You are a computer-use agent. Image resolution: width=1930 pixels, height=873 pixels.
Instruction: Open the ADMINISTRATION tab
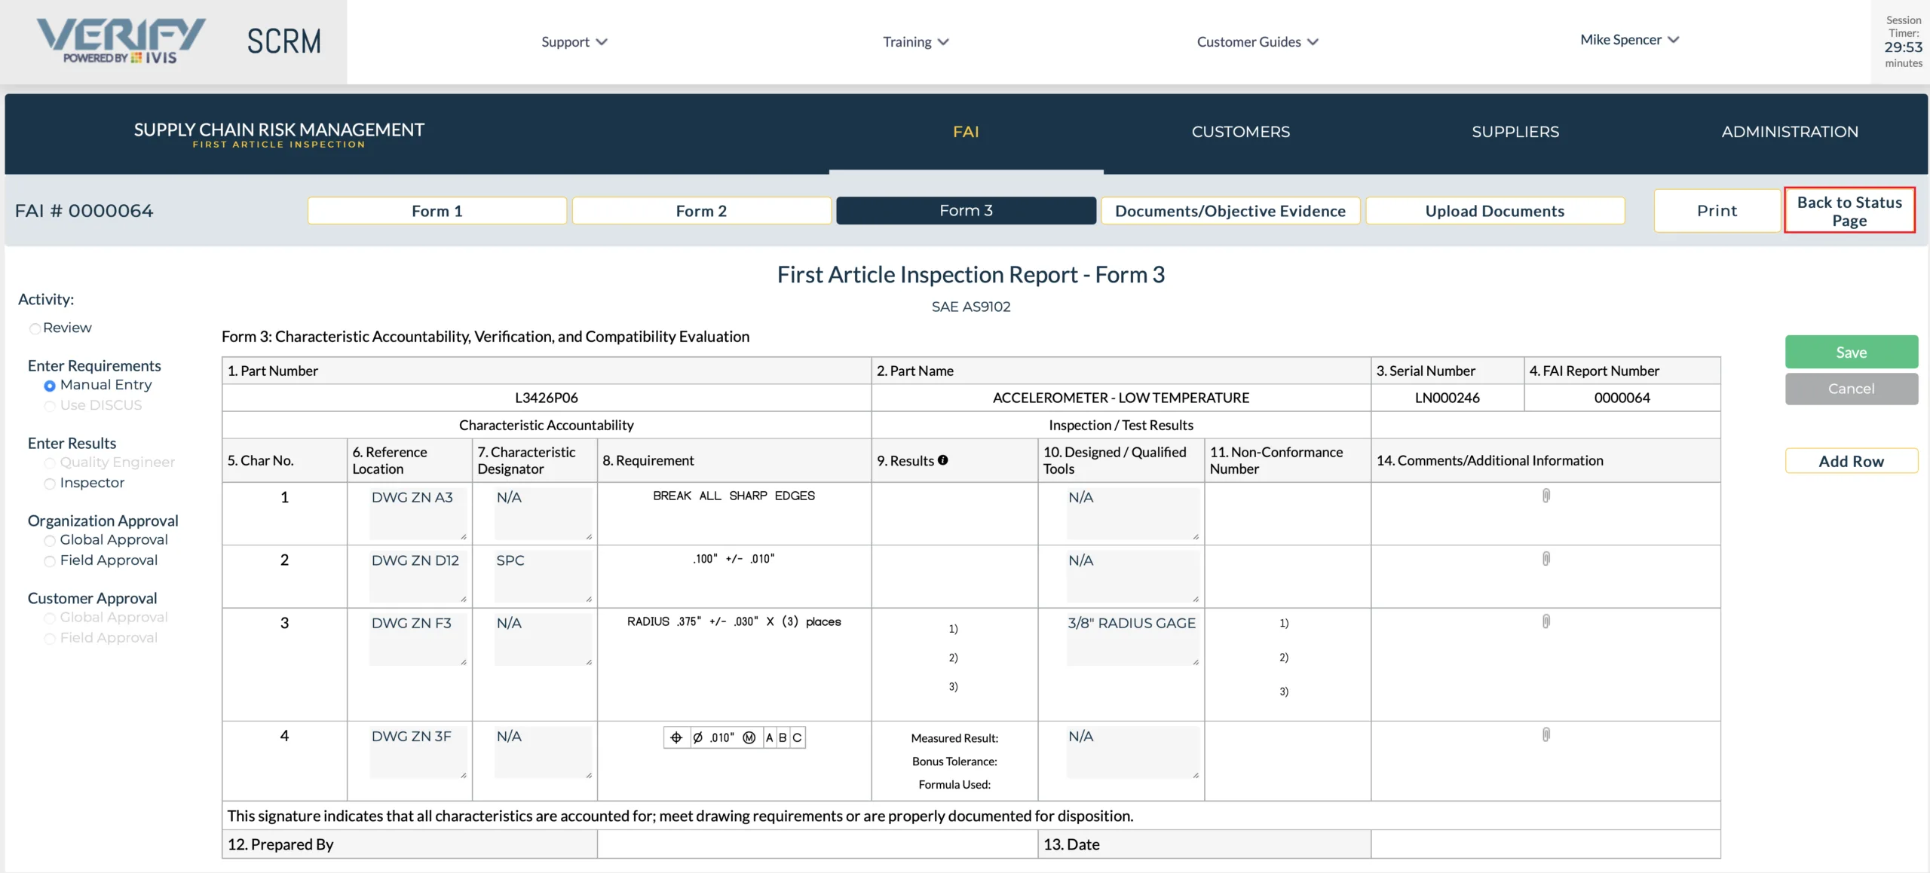click(x=1790, y=132)
